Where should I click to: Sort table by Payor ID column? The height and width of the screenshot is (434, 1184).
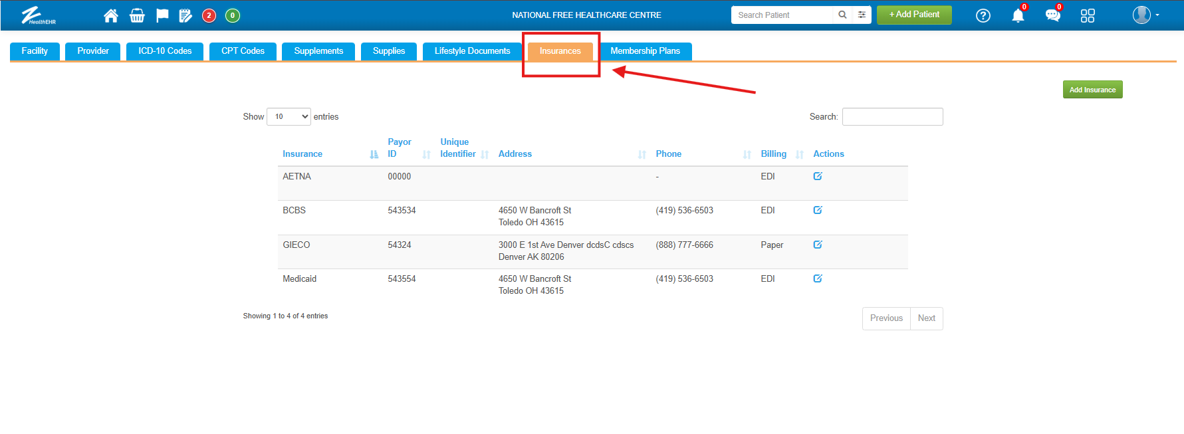coord(400,148)
